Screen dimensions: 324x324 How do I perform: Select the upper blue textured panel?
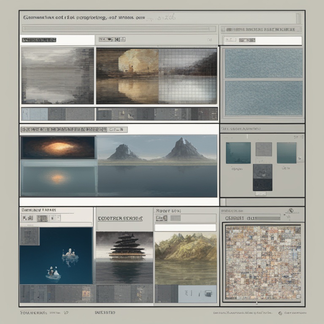pyautogui.click(x=263, y=63)
